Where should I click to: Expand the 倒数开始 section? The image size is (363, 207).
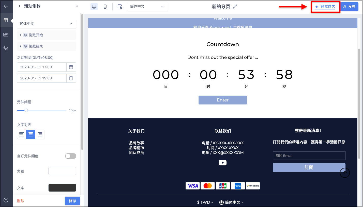[47, 35]
